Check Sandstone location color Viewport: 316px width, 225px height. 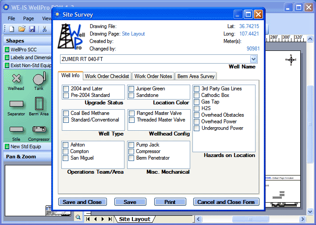tap(131, 95)
